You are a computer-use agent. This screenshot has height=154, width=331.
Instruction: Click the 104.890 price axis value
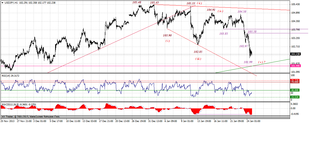click(x=296, y=13)
